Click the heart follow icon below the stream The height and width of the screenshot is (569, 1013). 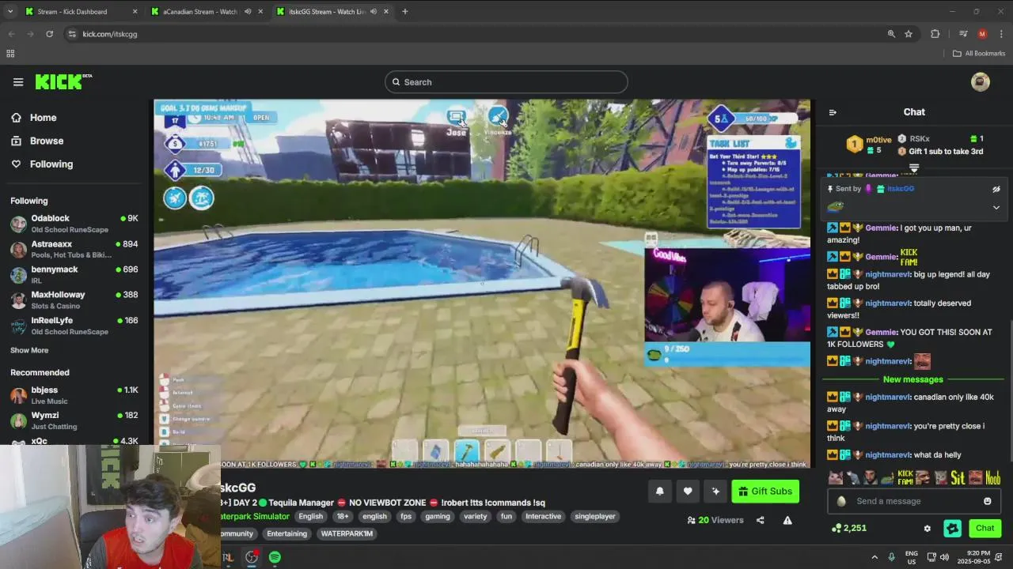(688, 492)
